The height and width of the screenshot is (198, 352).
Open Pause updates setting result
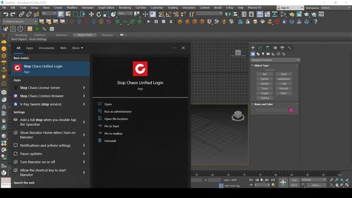[x=50, y=154]
